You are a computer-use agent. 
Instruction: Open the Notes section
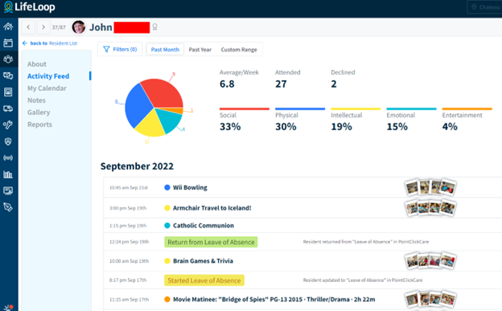(x=36, y=100)
